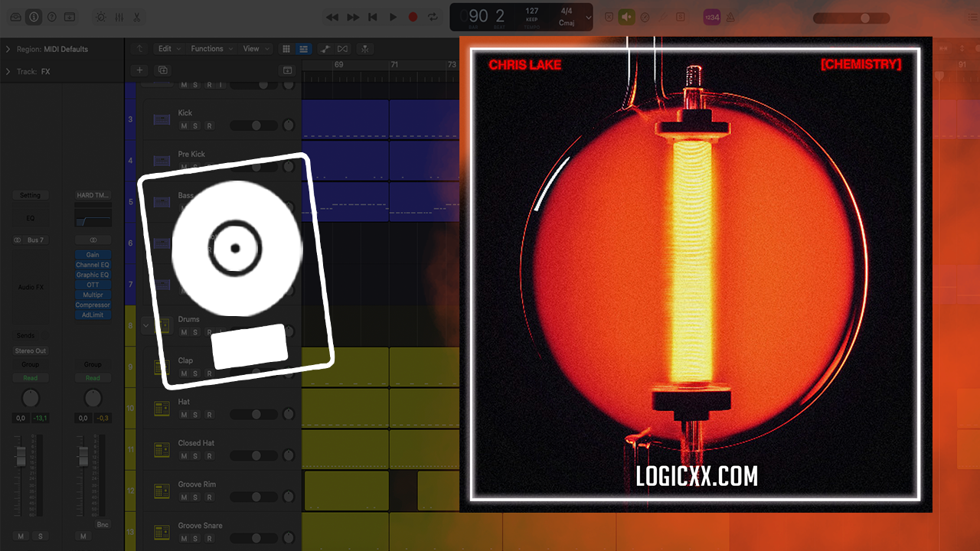Image resolution: width=980 pixels, height=551 pixels.
Task: Go to beginning of project
Action: pyautogui.click(x=373, y=17)
